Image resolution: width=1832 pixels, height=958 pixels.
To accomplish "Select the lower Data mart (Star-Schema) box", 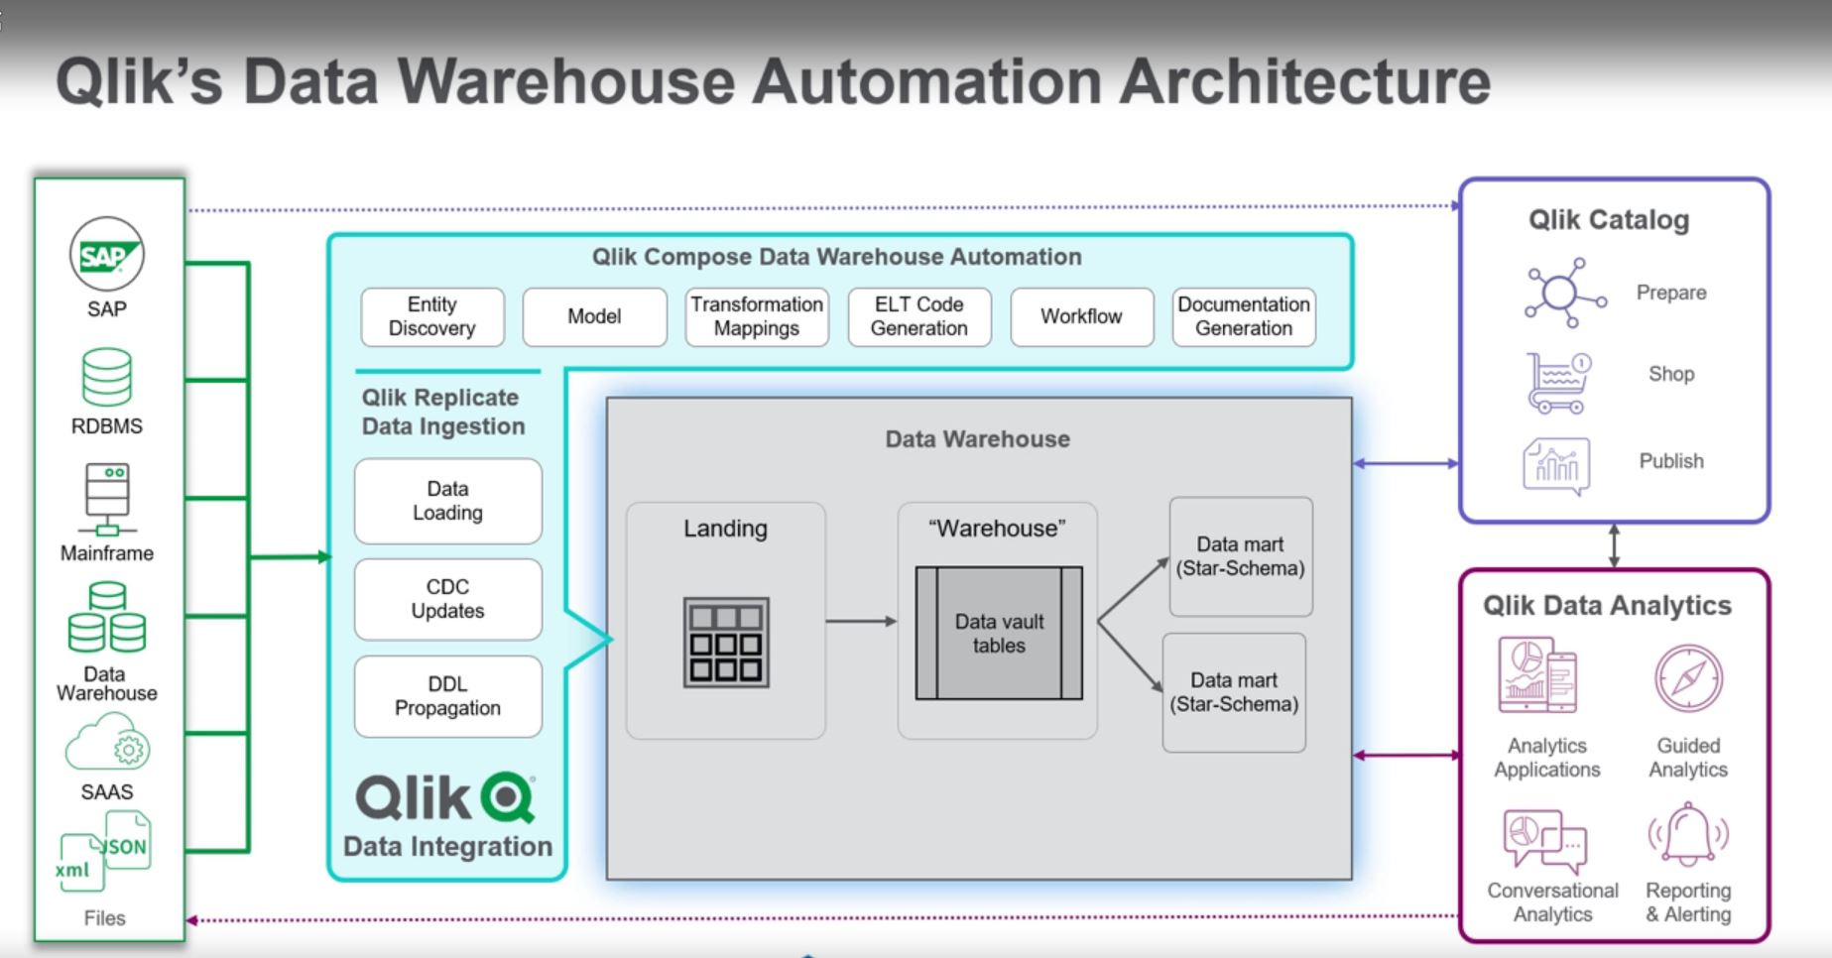I will pos(1234,692).
